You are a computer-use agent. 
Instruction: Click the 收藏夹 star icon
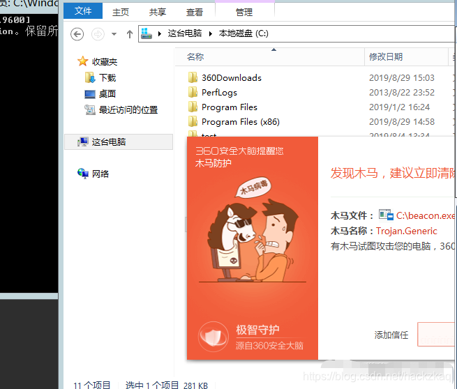point(83,61)
